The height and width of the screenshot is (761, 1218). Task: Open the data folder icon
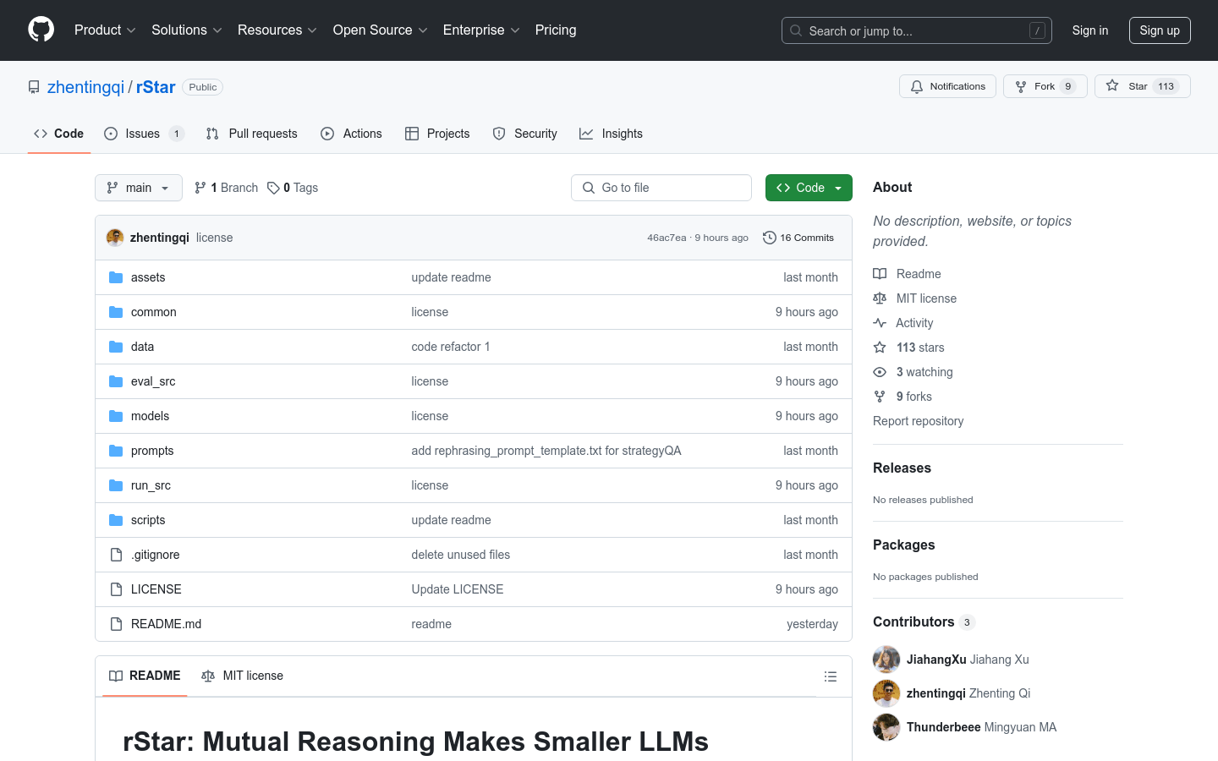coord(116,347)
